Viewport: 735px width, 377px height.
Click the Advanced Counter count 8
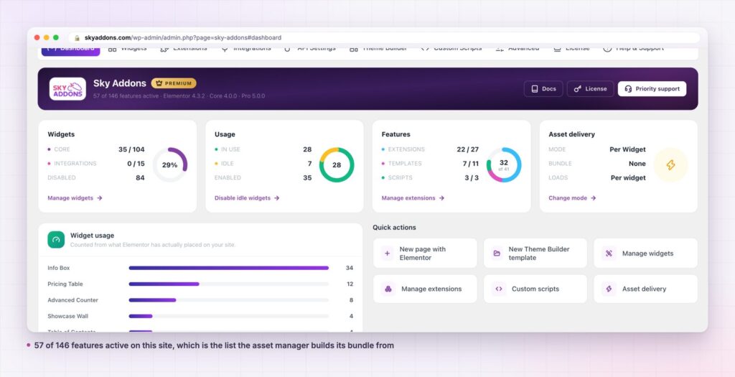tap(351, 299)
